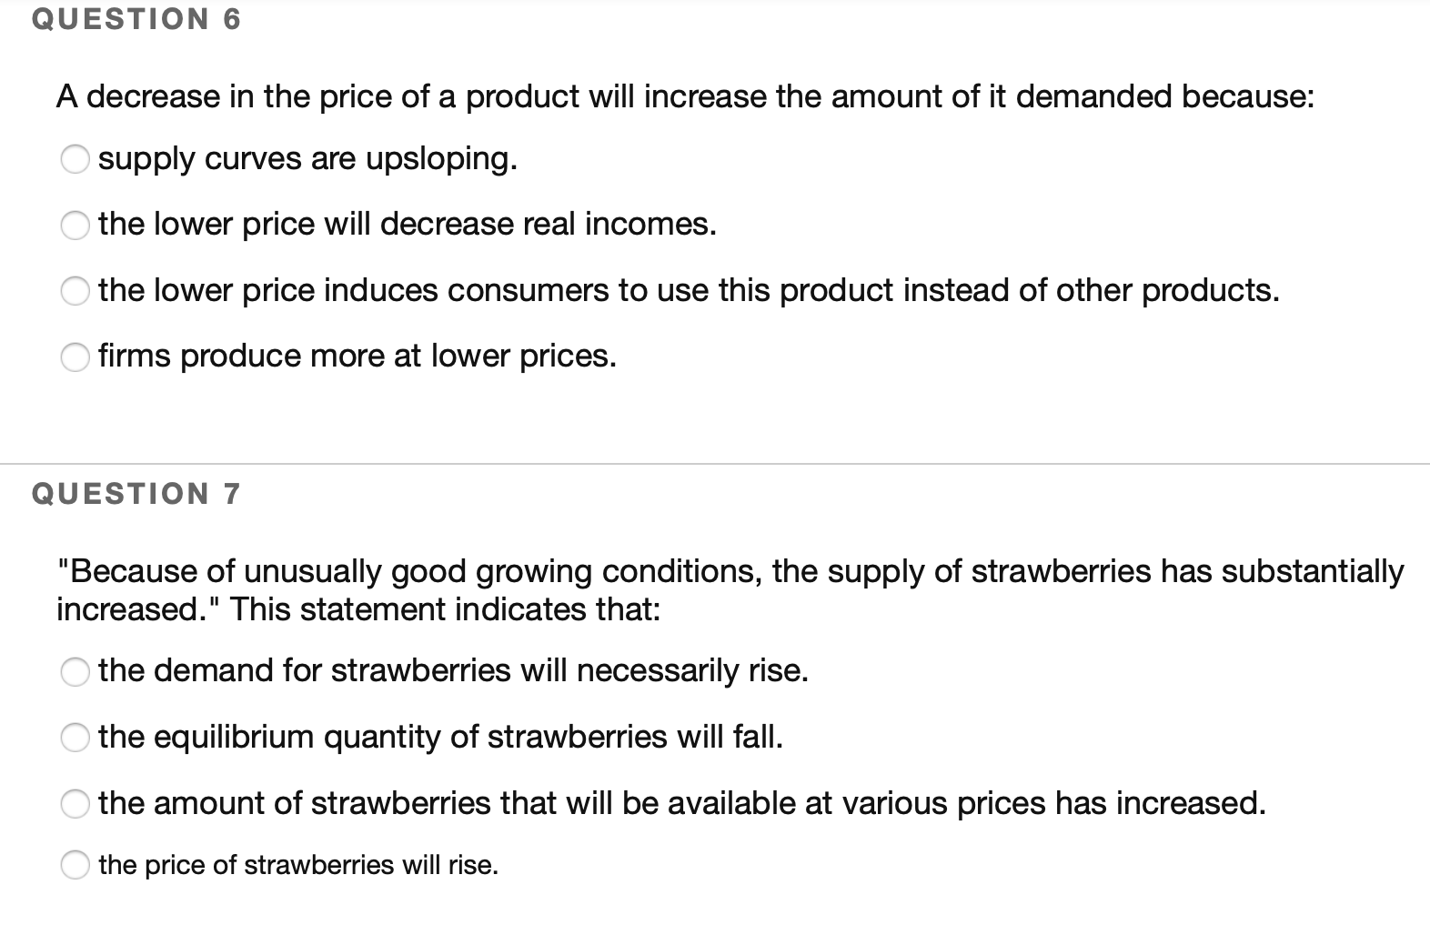The height and width of the screenshot is (935, 1430).
Task: Select "the lower price will decrease real incomes"
Action: (x=76, y=226)
